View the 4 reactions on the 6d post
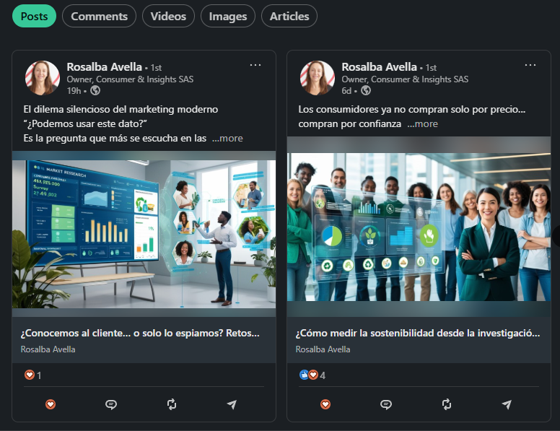 [312, 375]
